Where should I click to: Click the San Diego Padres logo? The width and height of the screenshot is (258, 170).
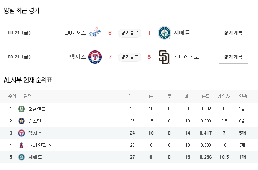pos(164,57)
